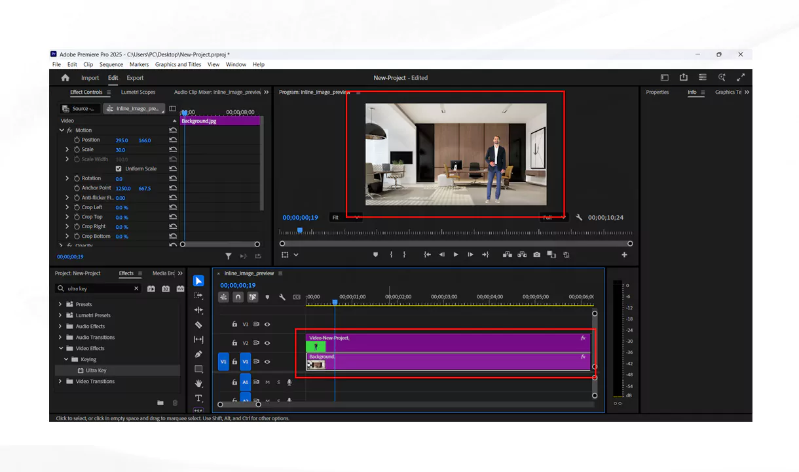Step forward one frame

(x=470, y=254)
